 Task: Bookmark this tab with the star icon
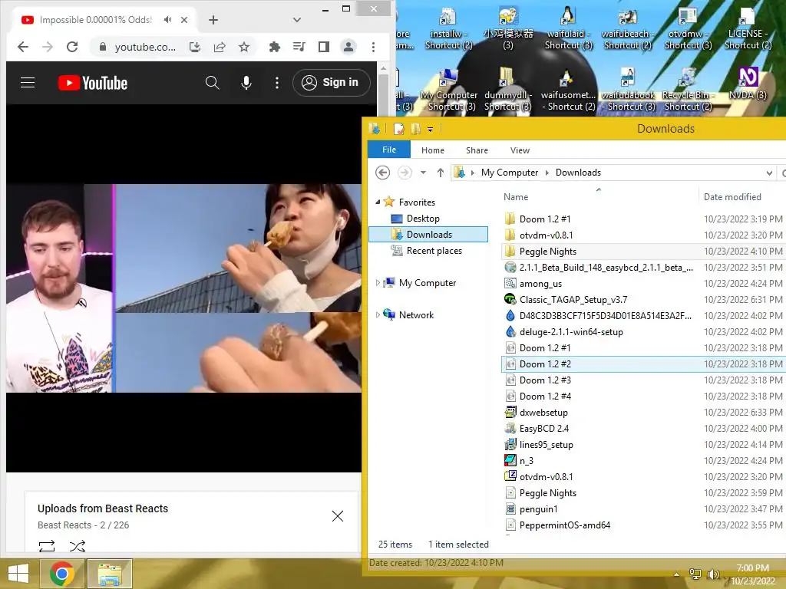244,47
